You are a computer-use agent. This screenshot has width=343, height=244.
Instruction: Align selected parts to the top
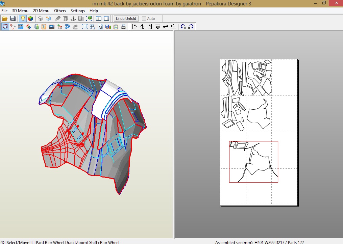click(x=158, y=27)
